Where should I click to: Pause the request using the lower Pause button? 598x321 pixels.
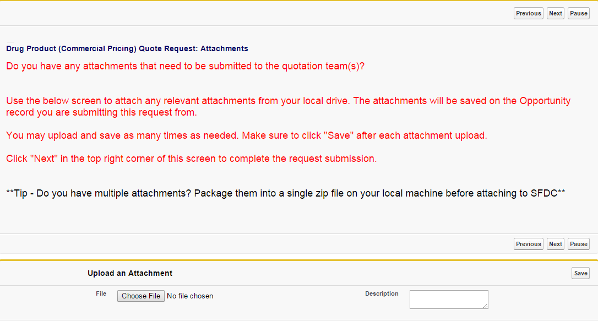pos(578,244)
